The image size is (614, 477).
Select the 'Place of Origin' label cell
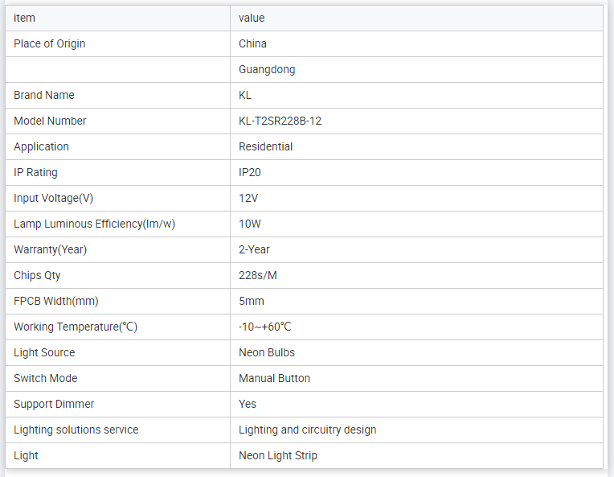pos(50,43)
